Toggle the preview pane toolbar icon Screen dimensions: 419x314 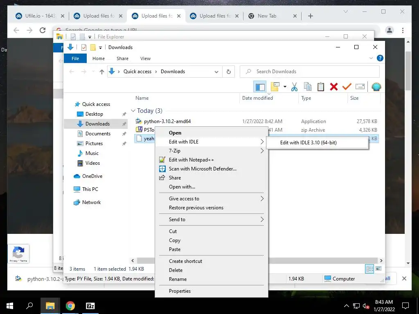260,87
